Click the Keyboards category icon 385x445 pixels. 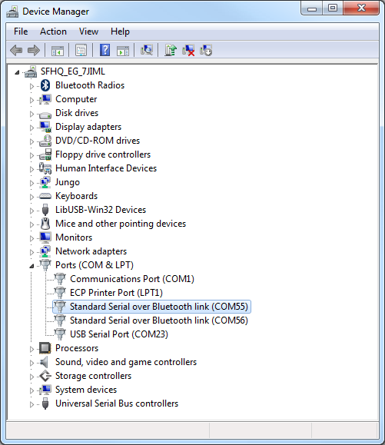[45, 196]
